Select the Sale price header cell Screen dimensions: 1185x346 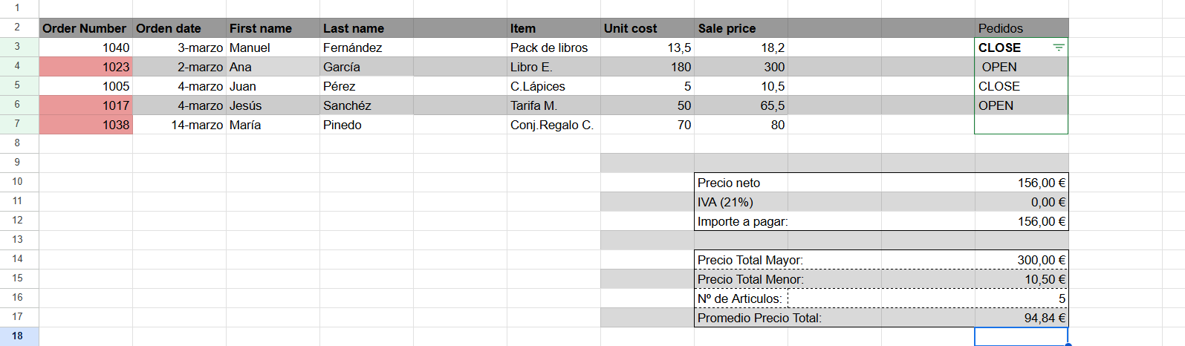coord(741,28)
